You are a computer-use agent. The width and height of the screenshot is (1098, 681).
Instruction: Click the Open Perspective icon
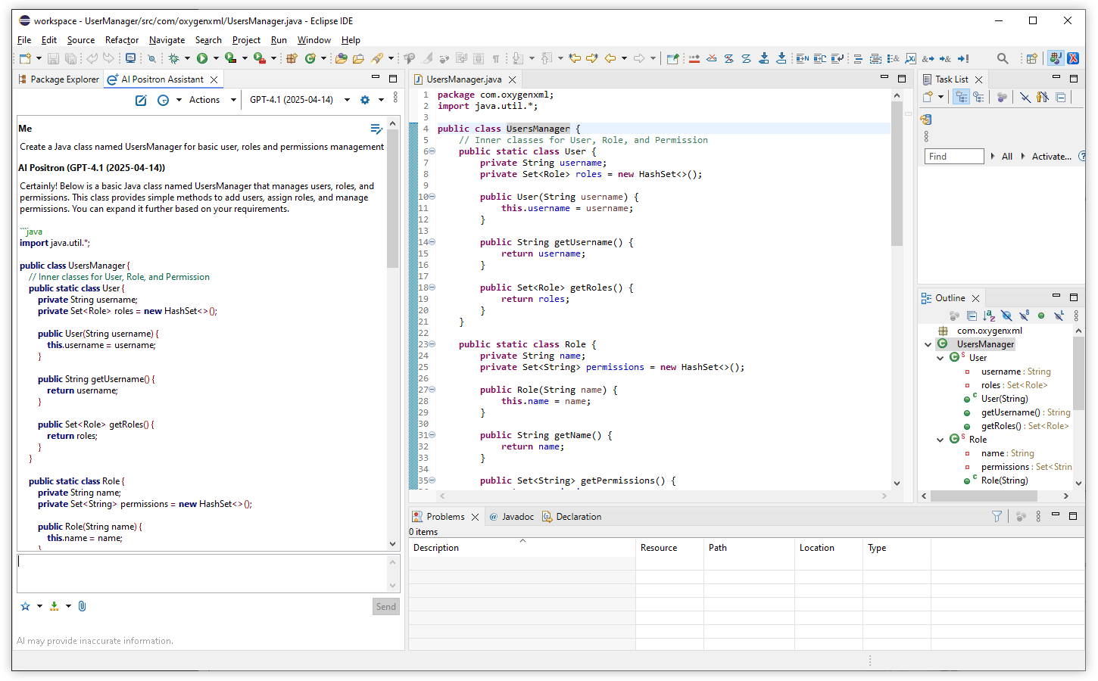1031,58
